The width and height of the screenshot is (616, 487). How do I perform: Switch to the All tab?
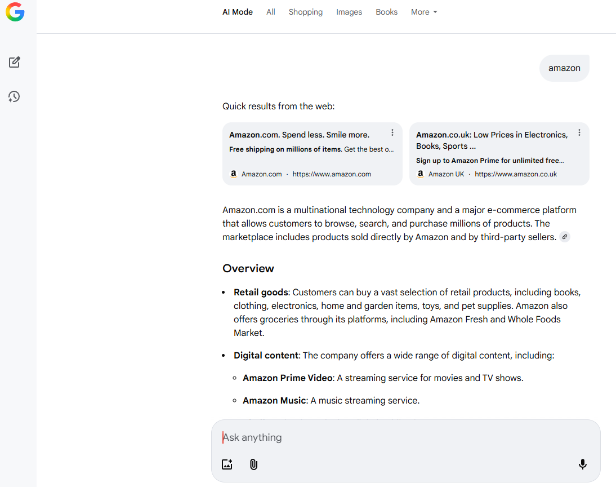tap(271, 12)
